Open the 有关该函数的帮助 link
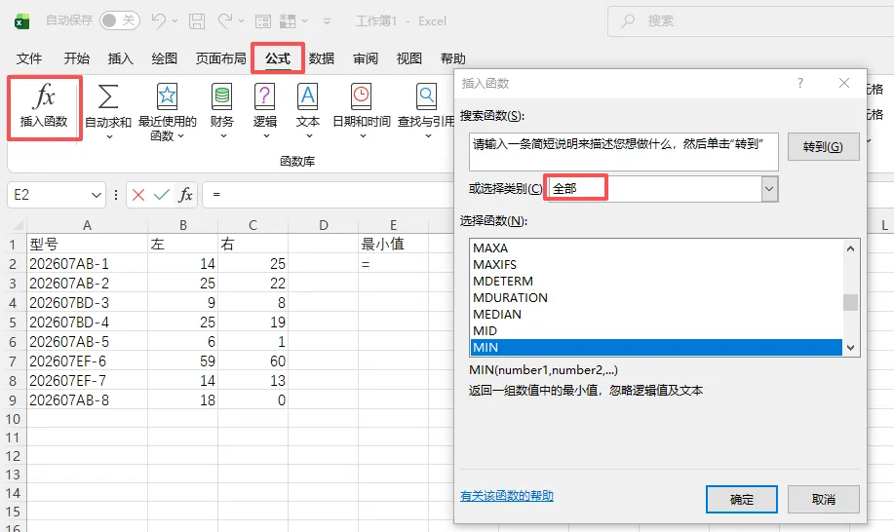Screen dimensions: 894x532 (x=507, y=496)
